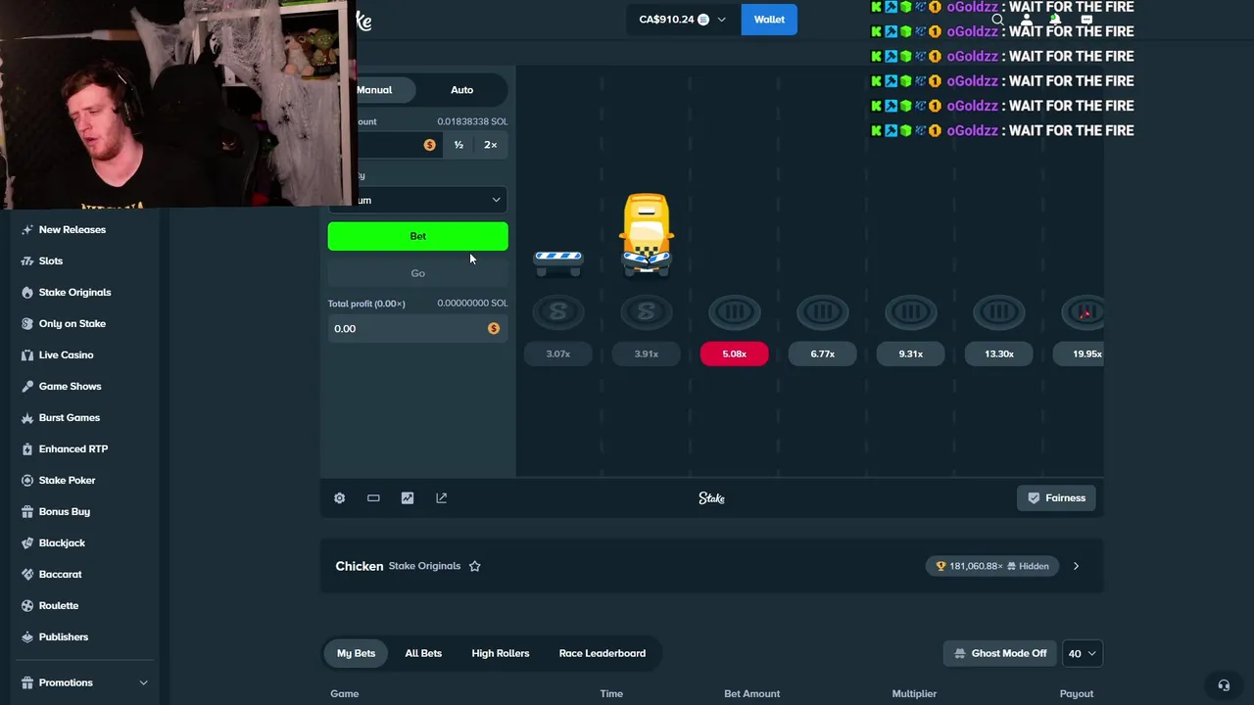Click the Roulette sidebar icon
The height and width of the screenshot is (705, 1254).
coord(27,605)
